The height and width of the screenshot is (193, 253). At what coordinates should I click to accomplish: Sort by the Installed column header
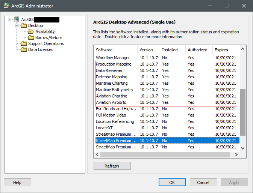(173, 50)
